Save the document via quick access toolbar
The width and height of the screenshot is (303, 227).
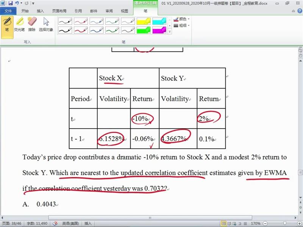coord(11,3)
